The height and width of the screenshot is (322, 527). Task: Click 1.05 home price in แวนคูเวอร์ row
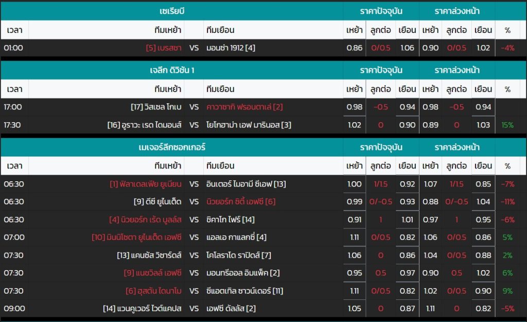click(355, 308)
